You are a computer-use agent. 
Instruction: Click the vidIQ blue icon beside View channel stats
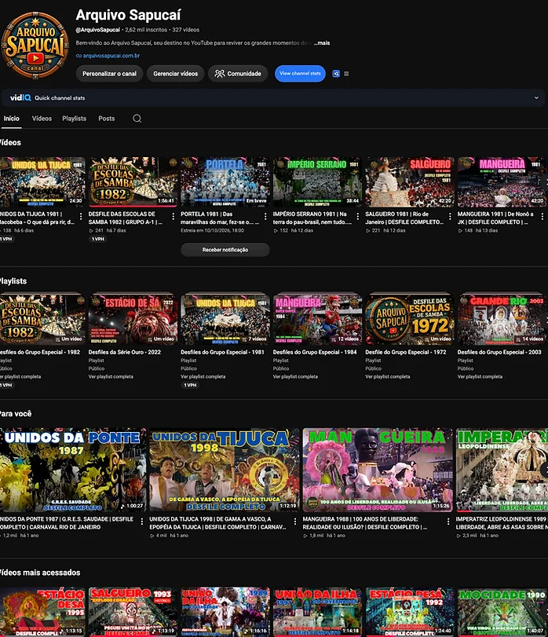click(336, 74)
